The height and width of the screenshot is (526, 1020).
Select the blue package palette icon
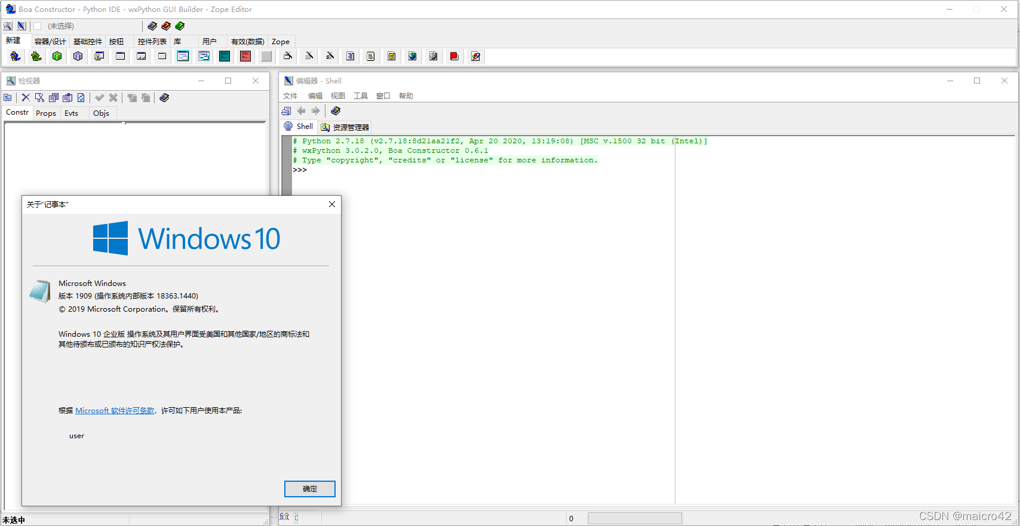pos(78,56)
